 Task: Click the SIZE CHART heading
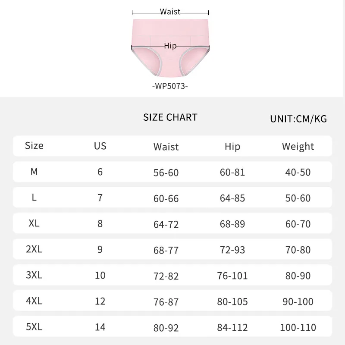point(170,117)
